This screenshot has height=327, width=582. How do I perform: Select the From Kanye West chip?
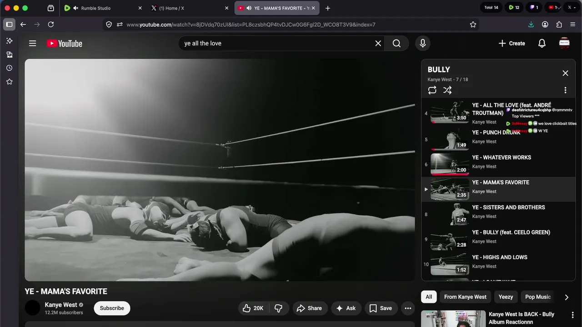(465, 297)
